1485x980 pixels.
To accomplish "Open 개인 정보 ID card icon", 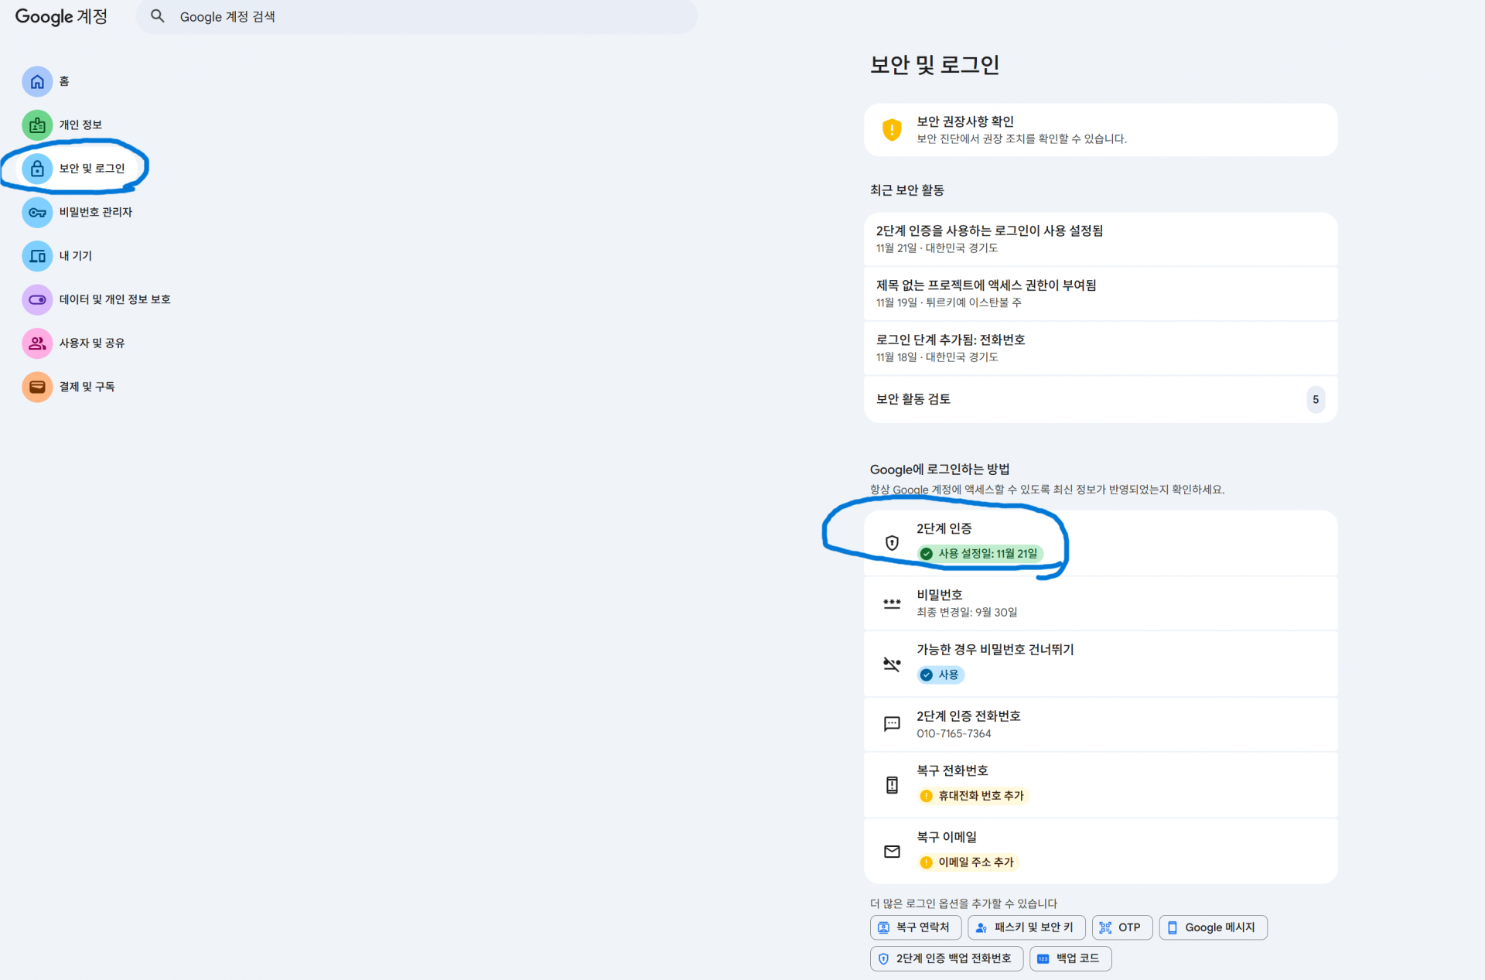I will 37,125.
